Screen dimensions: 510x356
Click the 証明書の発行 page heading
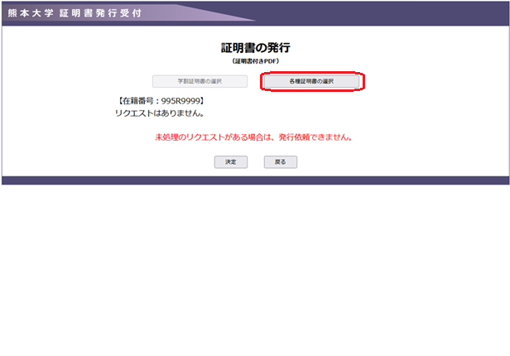pos(255,47)
